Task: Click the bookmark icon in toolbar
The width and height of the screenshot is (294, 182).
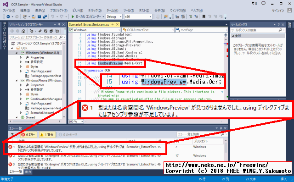Action: click(204, 17)
